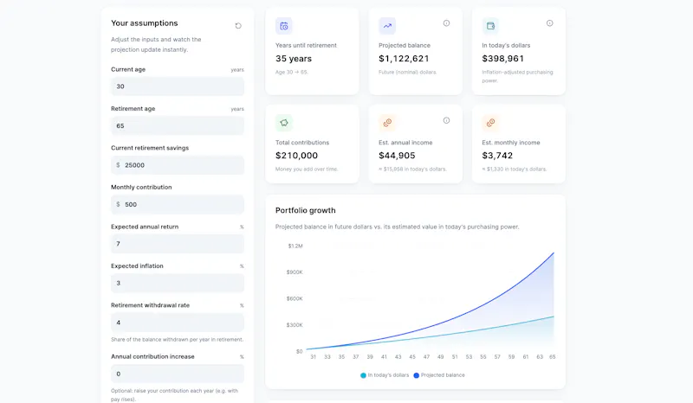This screenshot has width=693, height=403.
Task: Click the Money you add over time caption
Action: point(307,169)
